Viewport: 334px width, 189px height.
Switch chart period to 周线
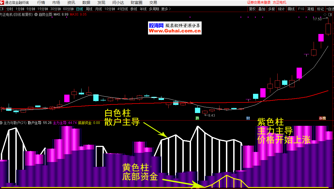(89, 9)
